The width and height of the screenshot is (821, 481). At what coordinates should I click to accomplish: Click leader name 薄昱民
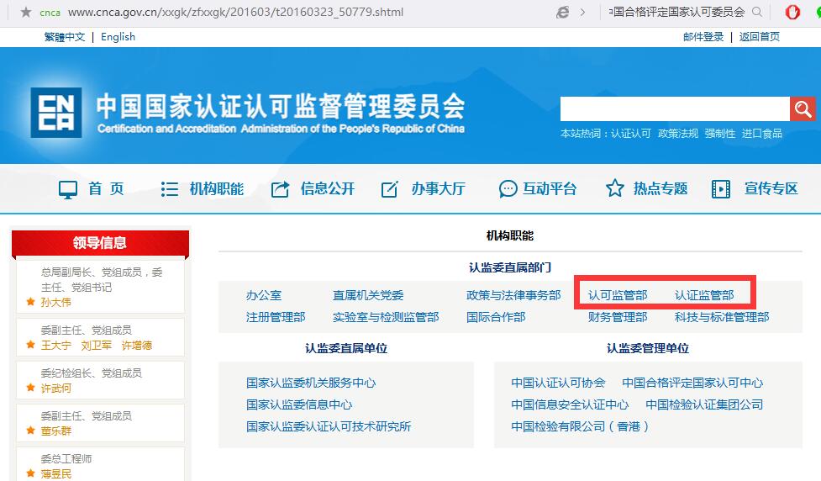click(x=56, y=473)
